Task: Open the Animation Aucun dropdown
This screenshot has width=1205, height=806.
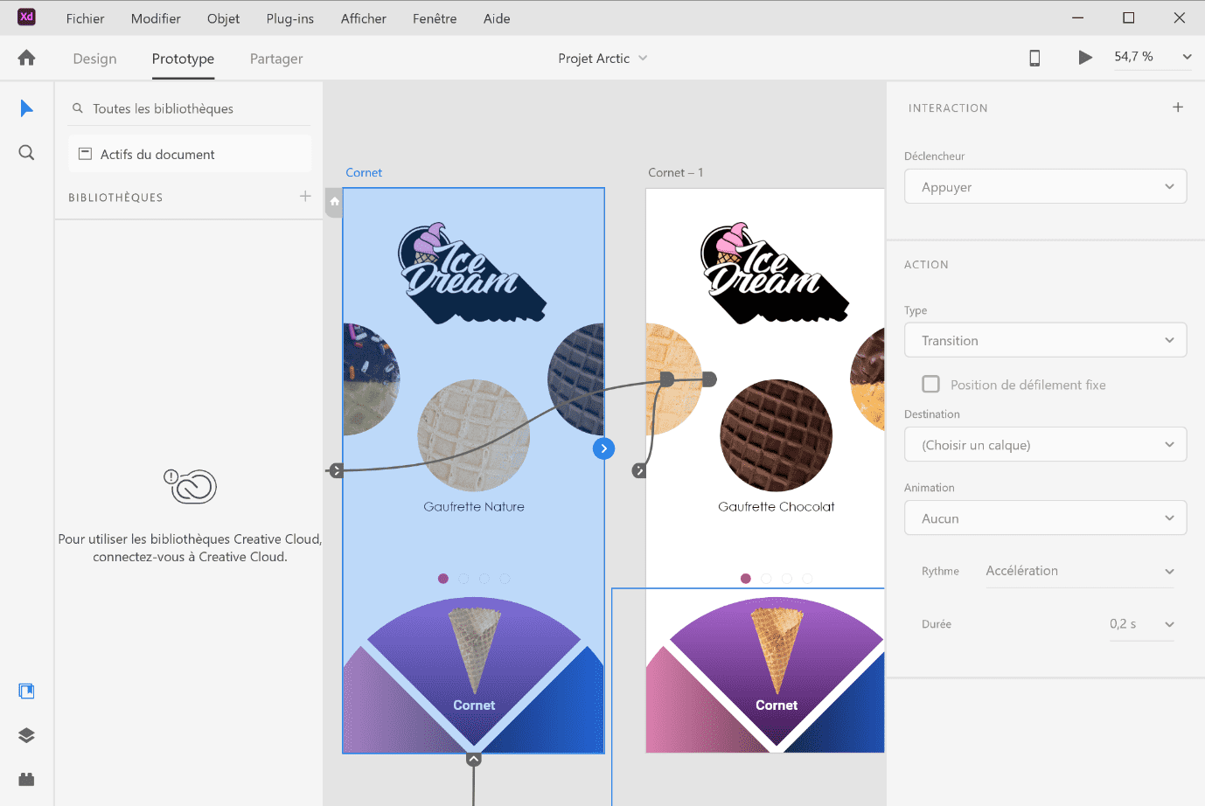Action: (1045, 518)
